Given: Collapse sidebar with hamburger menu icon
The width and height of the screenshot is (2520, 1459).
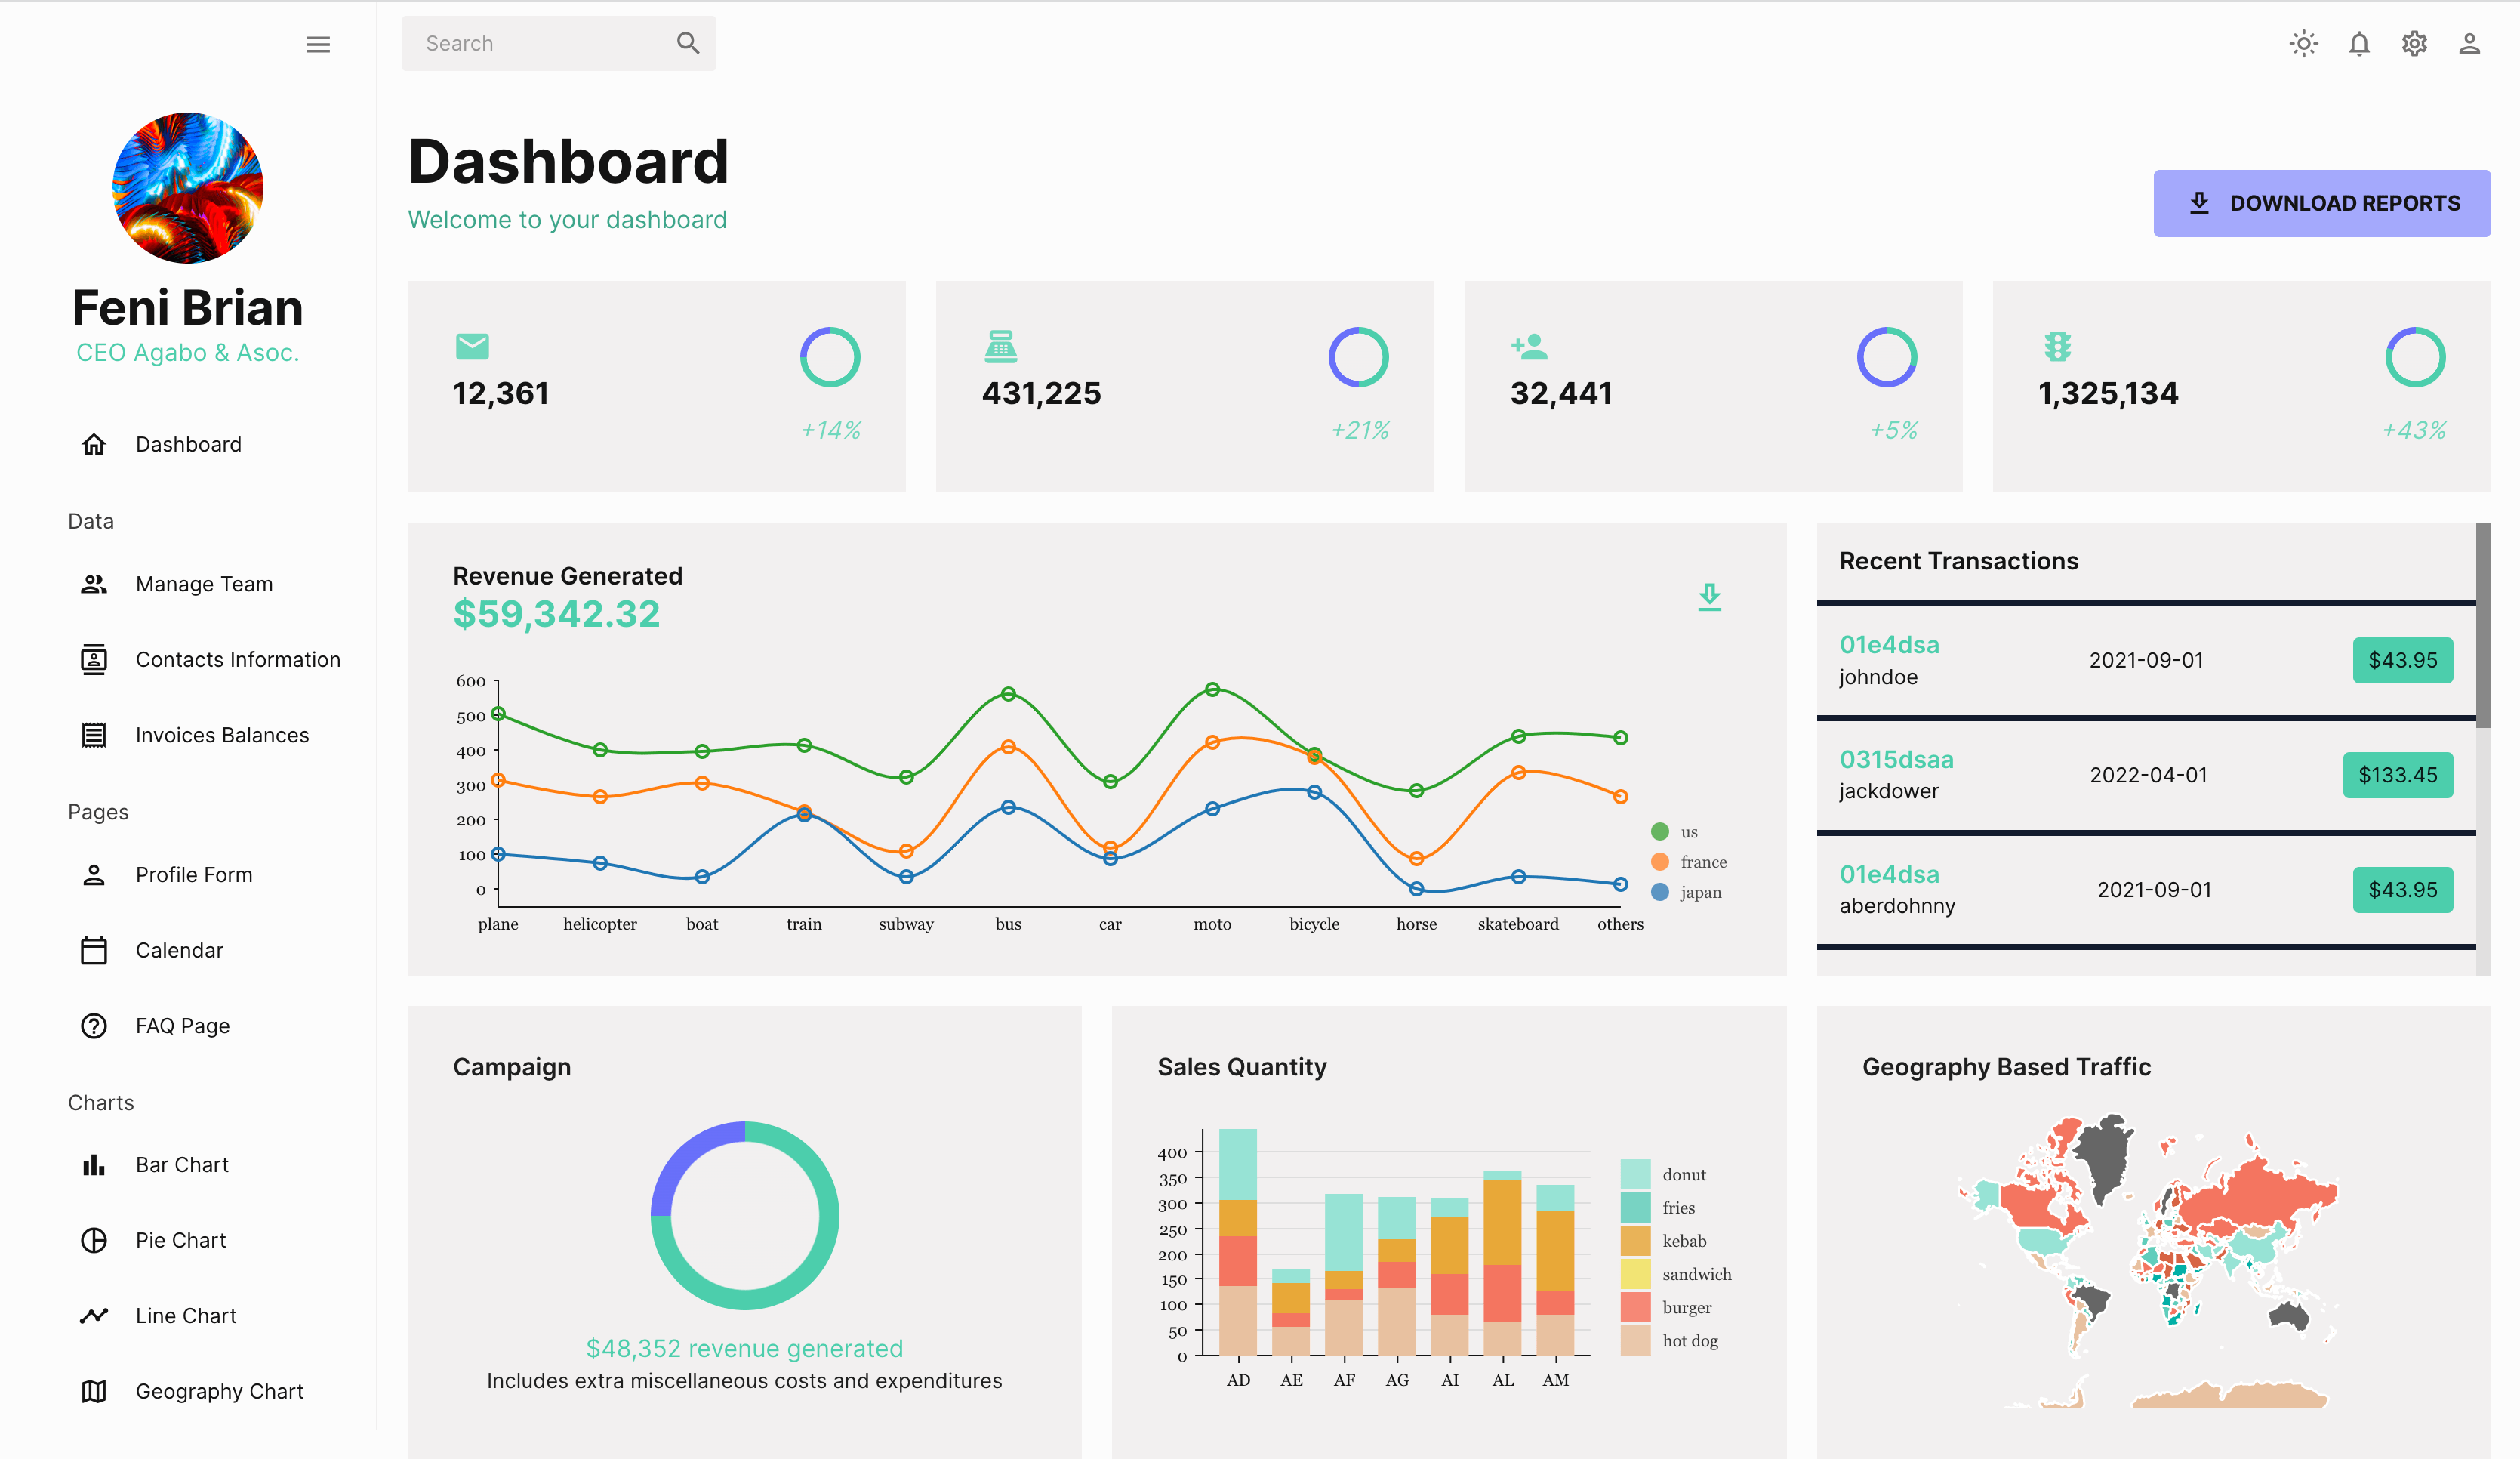Looking at the screenshot, I should 318,44.
